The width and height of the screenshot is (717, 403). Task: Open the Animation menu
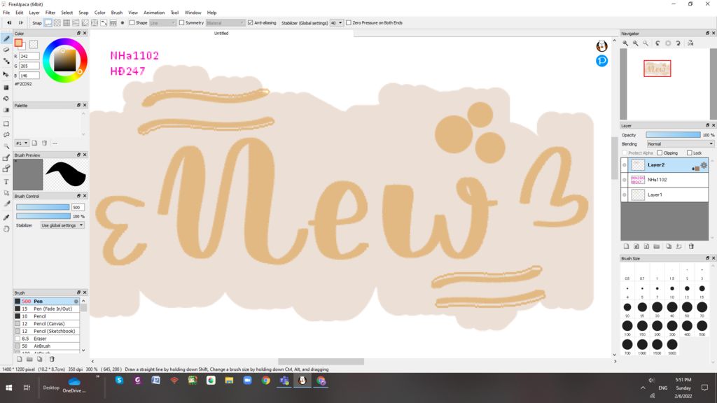click(x=154, y=13)
